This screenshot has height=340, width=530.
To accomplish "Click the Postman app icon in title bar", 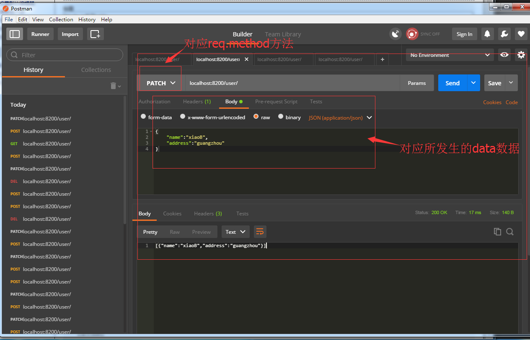I will point(6,8).
